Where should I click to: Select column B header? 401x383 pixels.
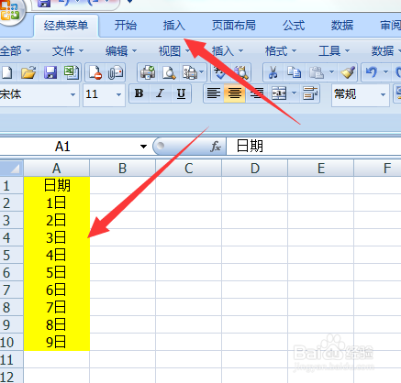(x=123, y=168)
